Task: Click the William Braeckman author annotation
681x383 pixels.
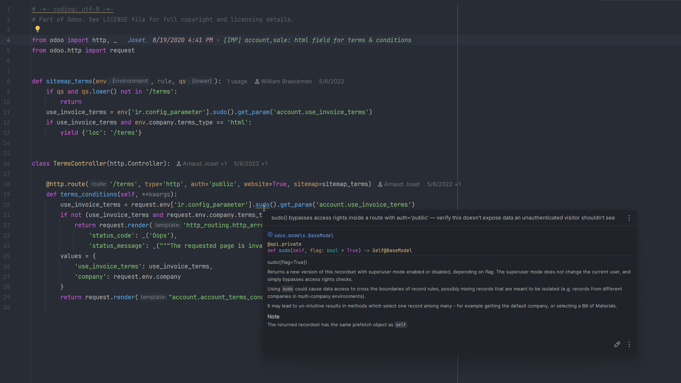Action: pyautogui.click(x=283, y=82)
